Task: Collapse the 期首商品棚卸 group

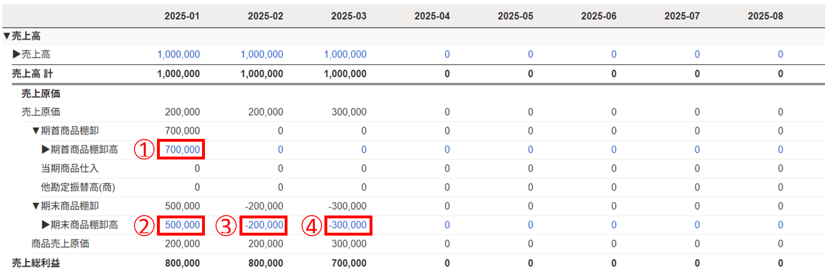Action: pos(36,131)
